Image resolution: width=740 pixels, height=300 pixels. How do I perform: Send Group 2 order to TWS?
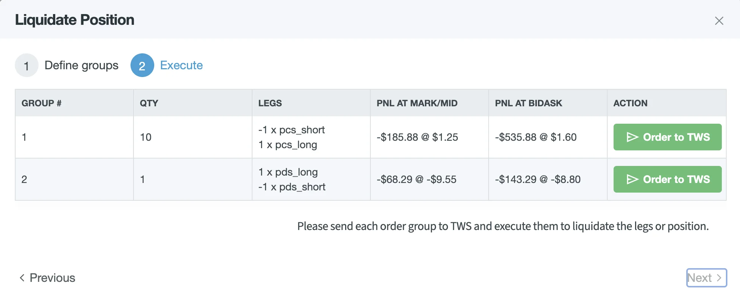click(x=667, y=179)
